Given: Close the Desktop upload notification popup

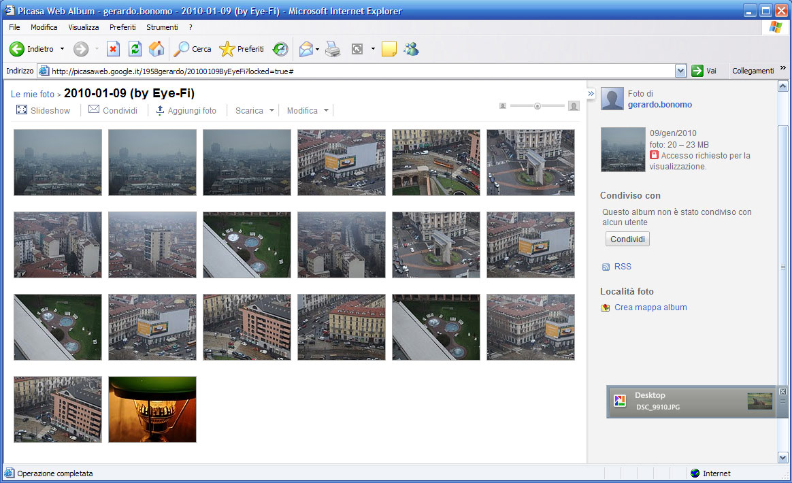Looking at the screenshot, I should tap(782, 391).
